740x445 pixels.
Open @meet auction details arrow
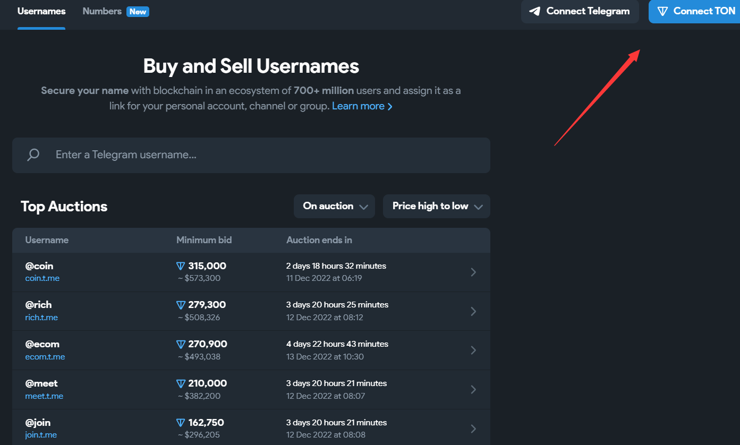(x=473, y=389)
